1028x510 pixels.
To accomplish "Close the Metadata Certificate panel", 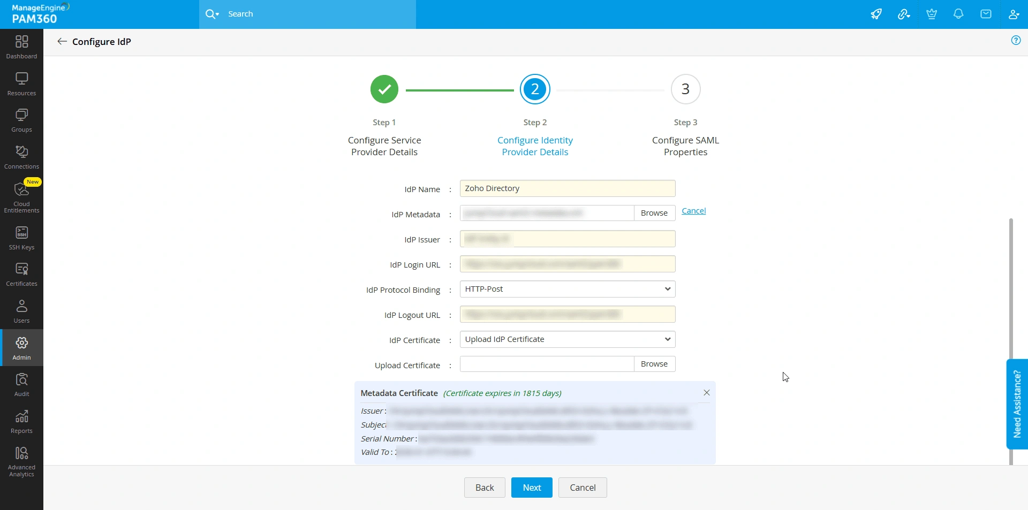I will [707, 393].
